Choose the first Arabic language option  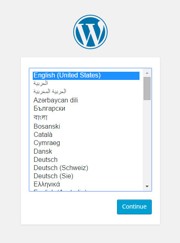[86, 84]
